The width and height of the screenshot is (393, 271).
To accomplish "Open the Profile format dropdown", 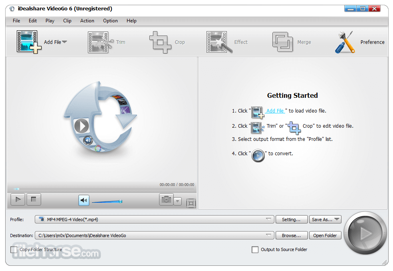I will pyautogui.click(x=155, y=220).
